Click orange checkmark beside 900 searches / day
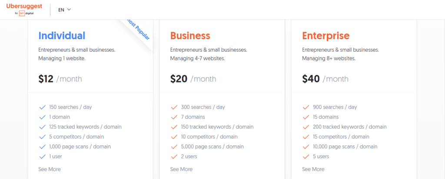445x179 pixels. tap(306, 107)
